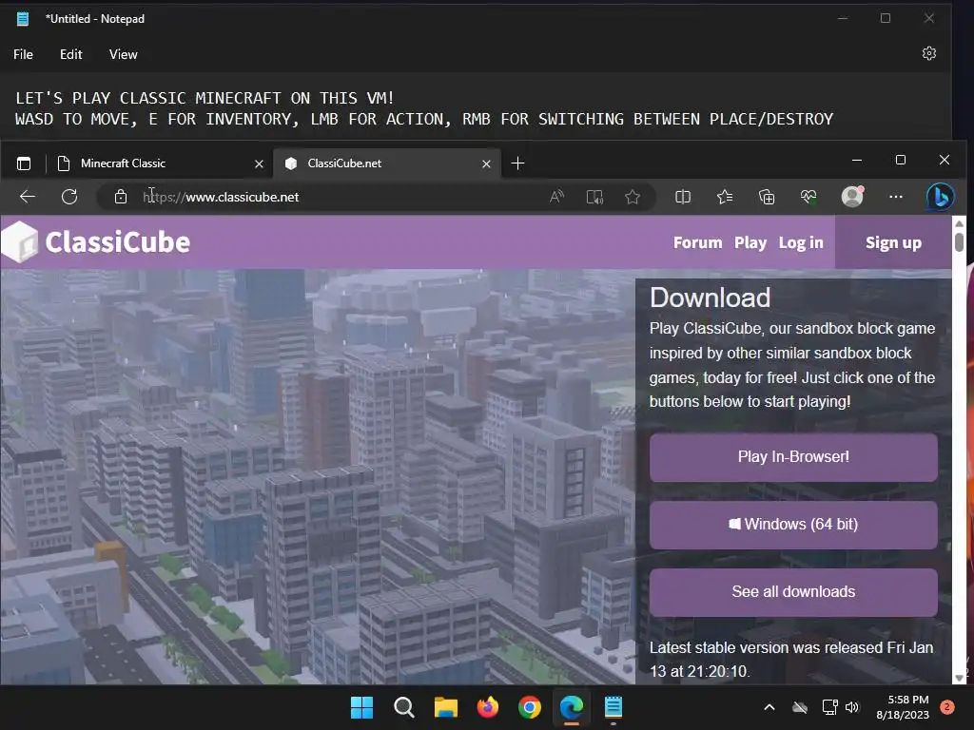This screenshot has width=974, height=730.
Task: Open Notepad settings gear
Action: [928, 53]
